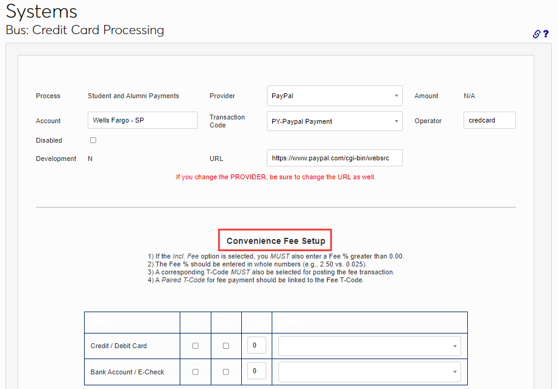Click the Systems page title
The width and height of the screenshot is (558, 389).
pyautogui.click(x=41, y=12)
